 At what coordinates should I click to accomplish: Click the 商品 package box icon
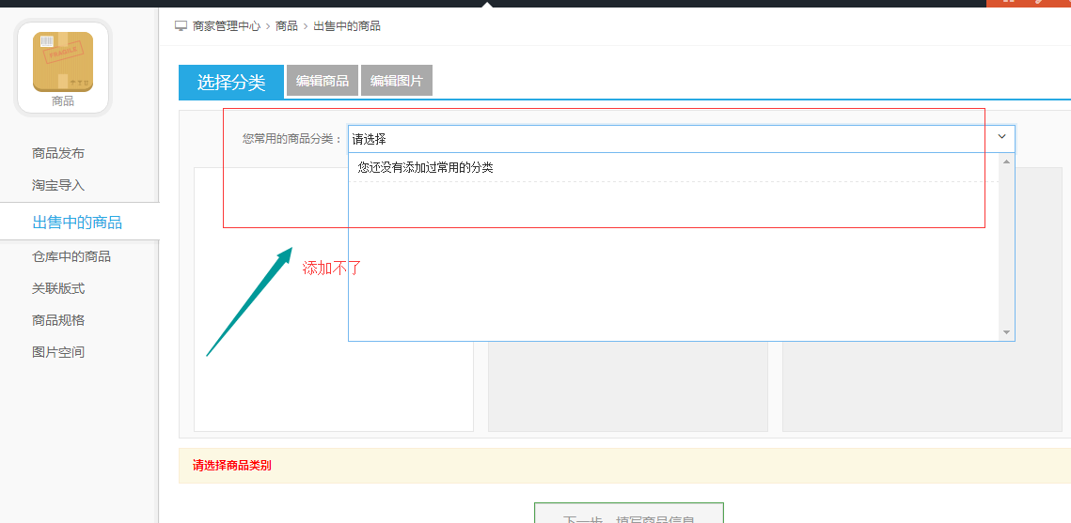pos(63,62)
